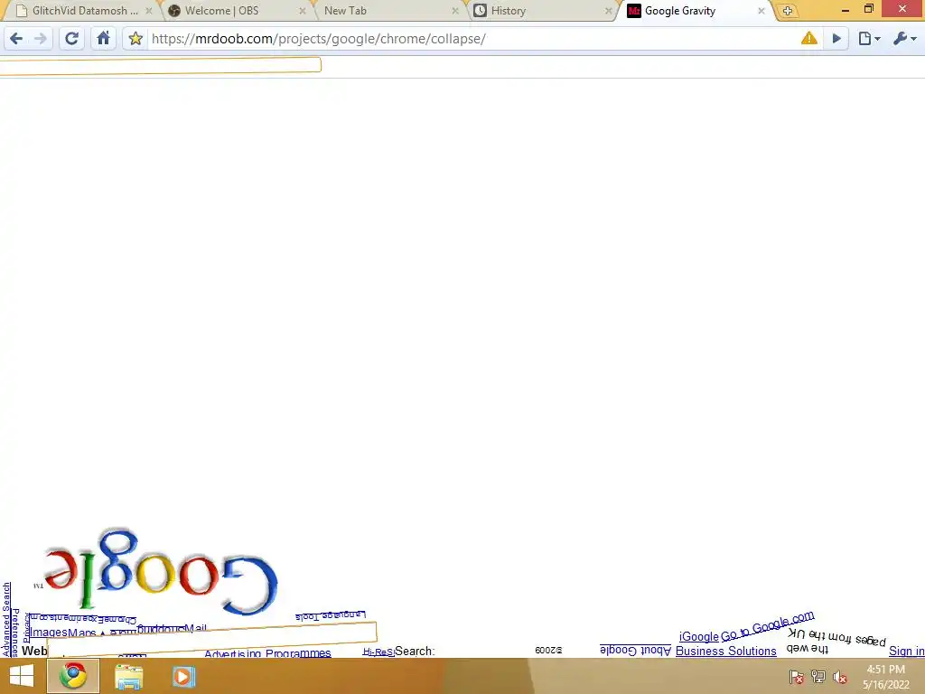Reload the page with the refresh icon

click(71, 39)
